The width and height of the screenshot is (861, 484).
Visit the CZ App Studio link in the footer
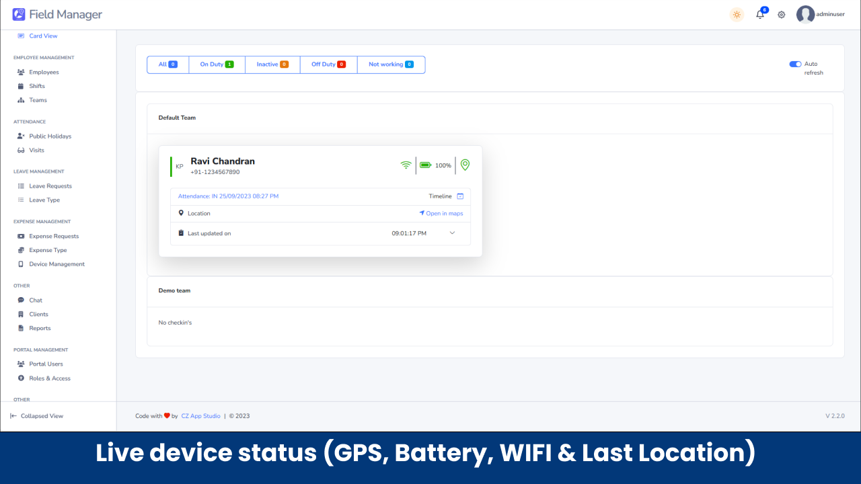(x=200, y=415)
